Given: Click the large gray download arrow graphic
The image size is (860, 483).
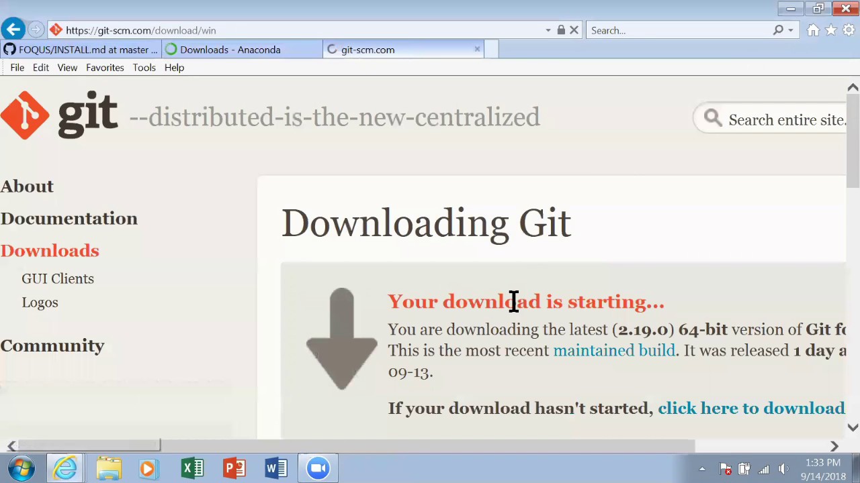Looking at the screenshot, I should 341,339.
